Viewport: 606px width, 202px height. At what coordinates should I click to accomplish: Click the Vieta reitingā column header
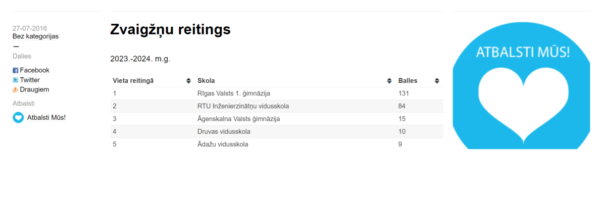pyautogui.click(x=133, y=81)
